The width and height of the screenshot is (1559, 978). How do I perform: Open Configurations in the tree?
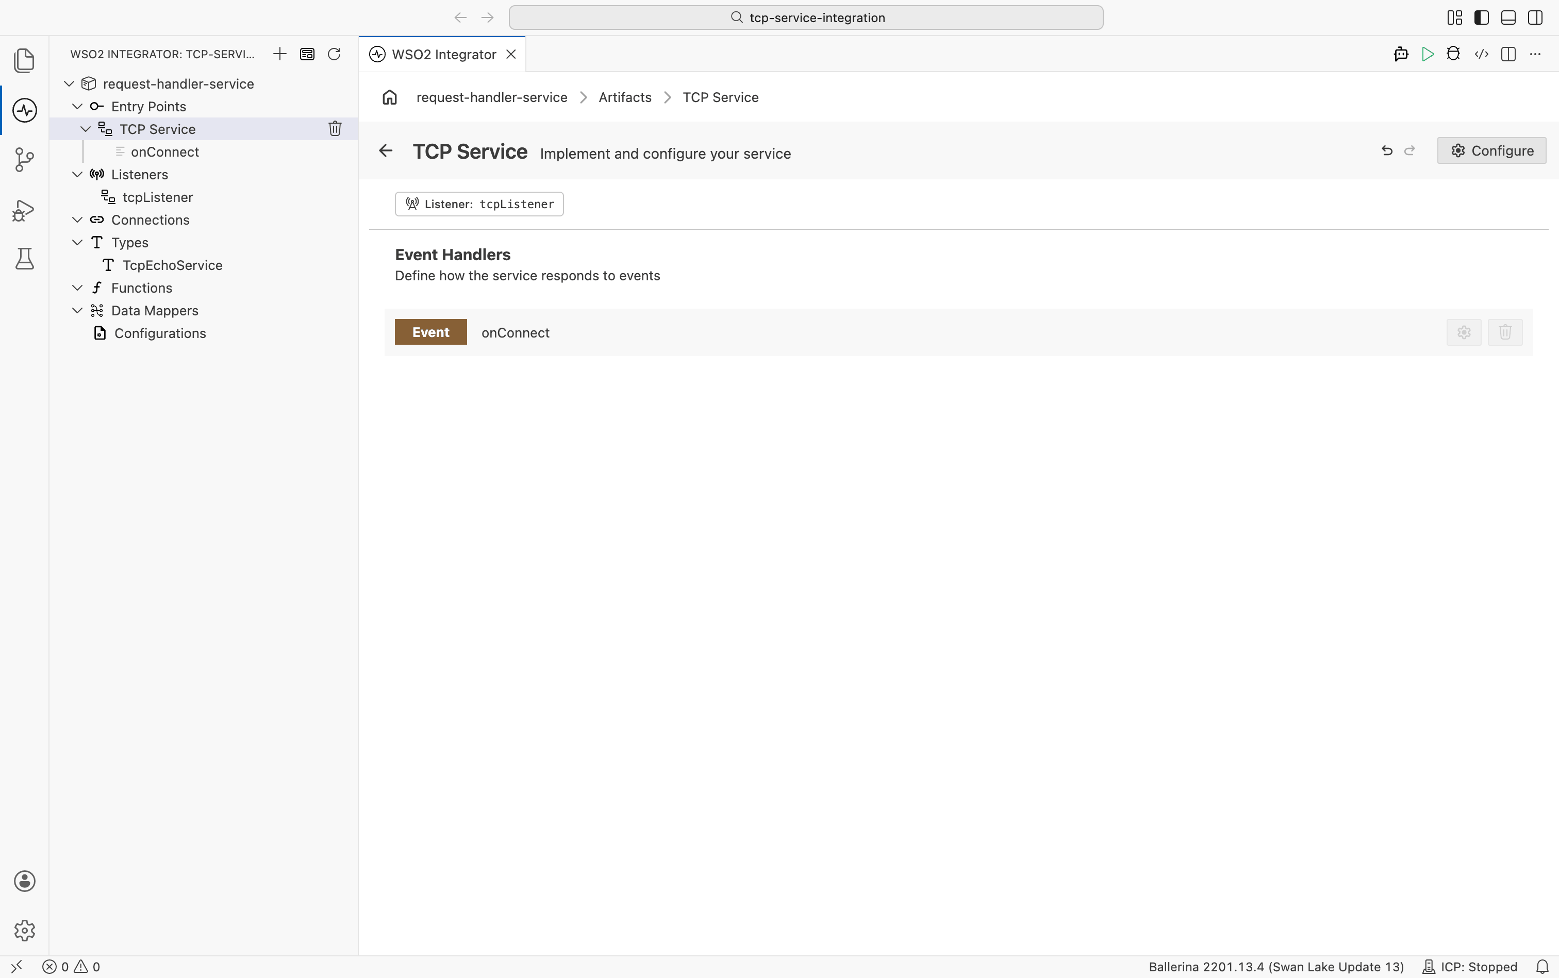tap(160, 332)
